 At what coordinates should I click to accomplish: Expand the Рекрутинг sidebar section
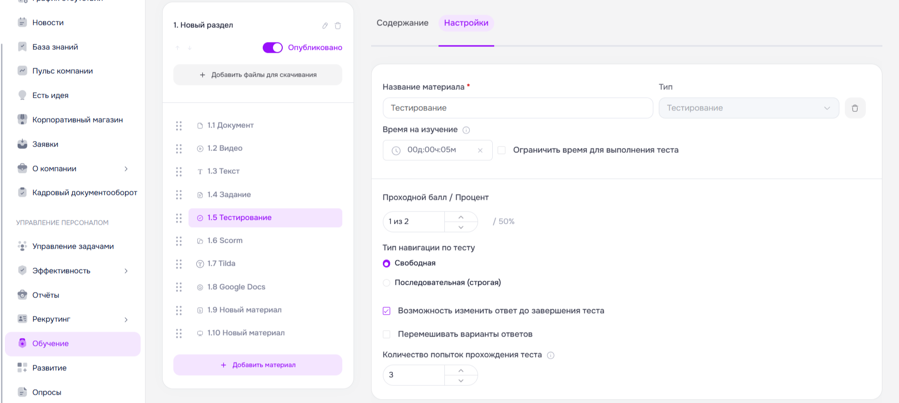(126, 319)
